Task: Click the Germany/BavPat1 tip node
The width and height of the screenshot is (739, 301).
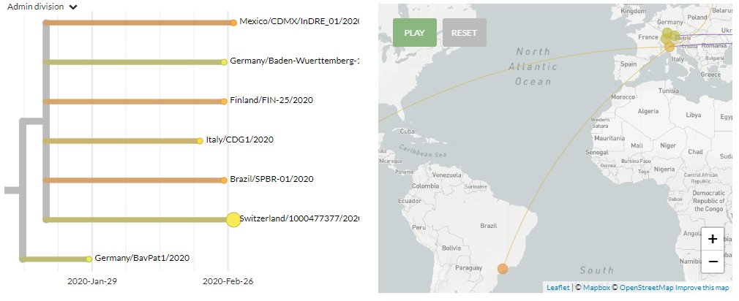Action: point(89,259)
